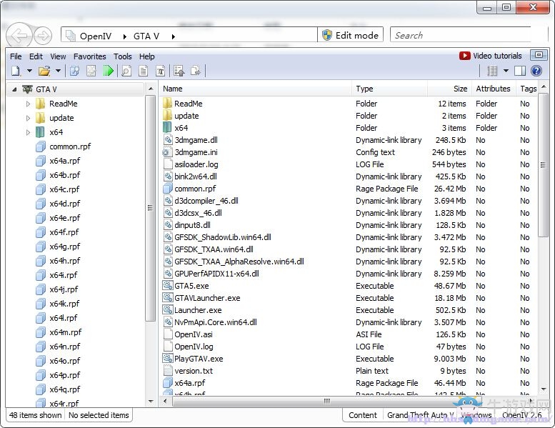Screen dimensions: 555x428
Task: Click the text document view toolbar icon
Action: click(144, 71)
